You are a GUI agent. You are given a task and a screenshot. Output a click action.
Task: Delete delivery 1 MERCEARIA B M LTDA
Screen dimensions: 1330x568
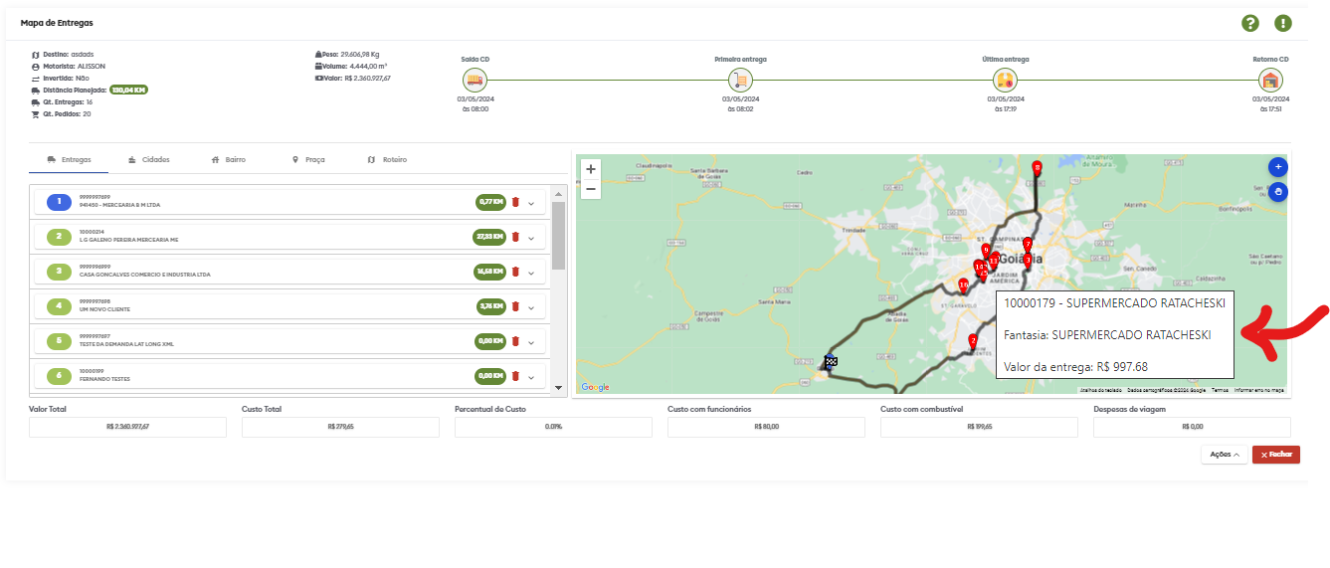tap(515, 202)
